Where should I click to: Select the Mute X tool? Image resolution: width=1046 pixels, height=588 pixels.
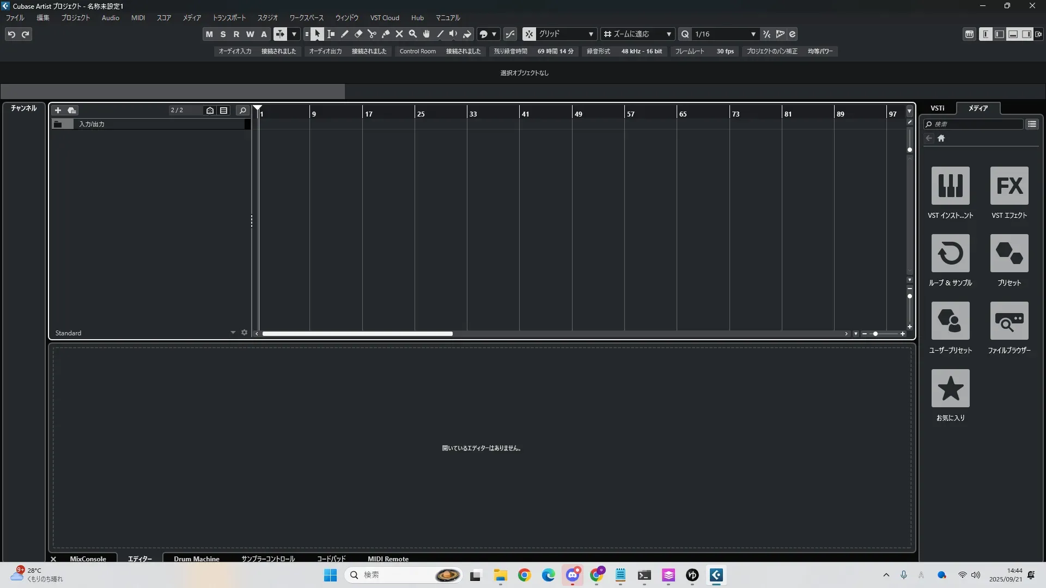pyautogui.click(x=399, y=34)
